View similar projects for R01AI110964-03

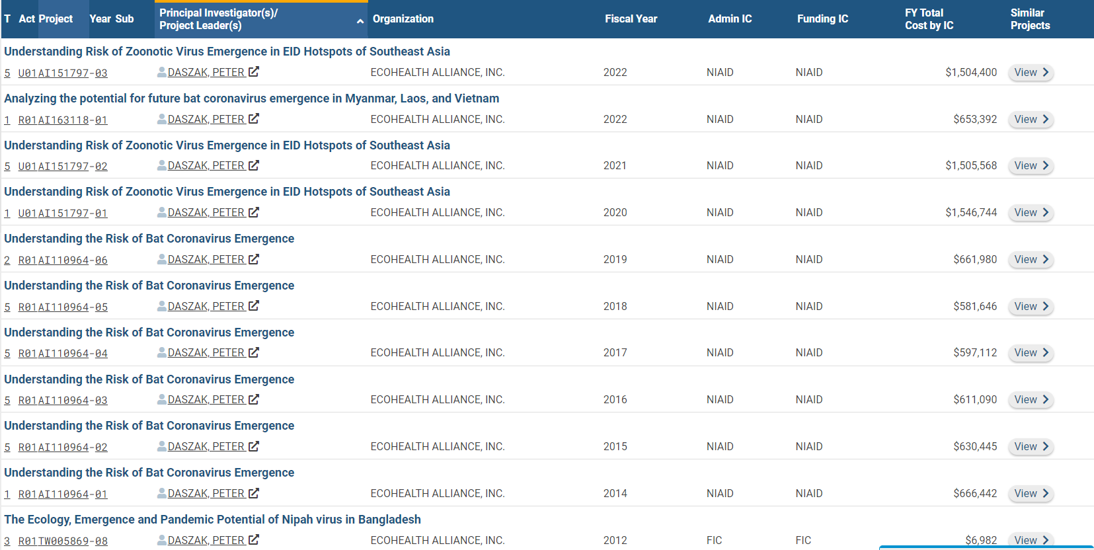click(1031, 400)
